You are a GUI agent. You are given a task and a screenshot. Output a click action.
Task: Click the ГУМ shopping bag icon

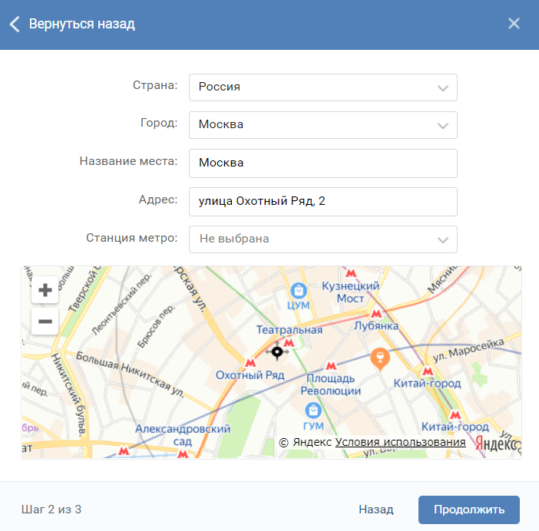[x=313, y=410]
